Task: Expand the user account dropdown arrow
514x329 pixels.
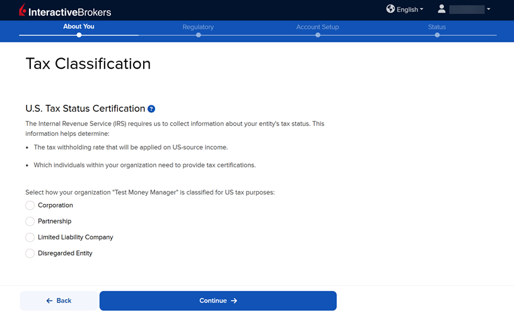Action: point(489,9)
